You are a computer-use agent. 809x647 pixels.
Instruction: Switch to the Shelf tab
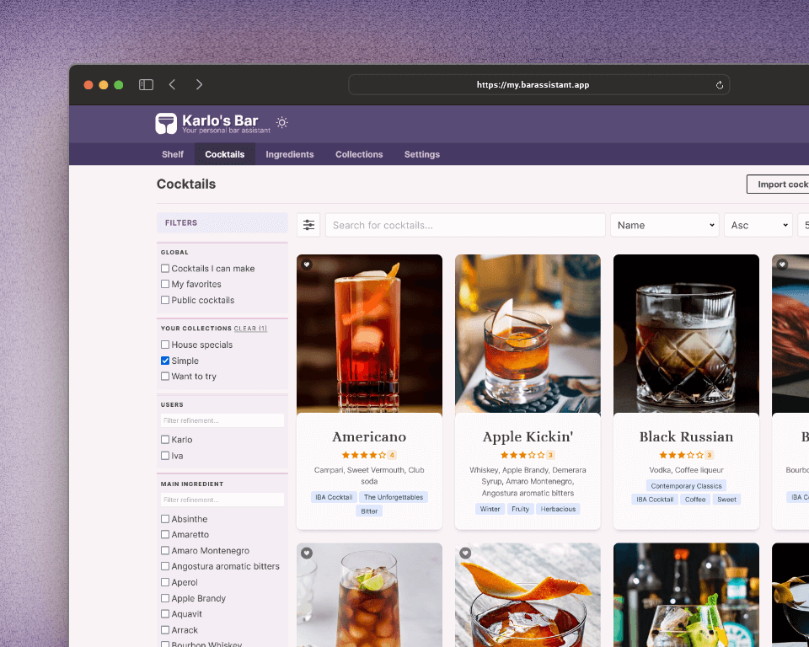[x=172, y=154]
